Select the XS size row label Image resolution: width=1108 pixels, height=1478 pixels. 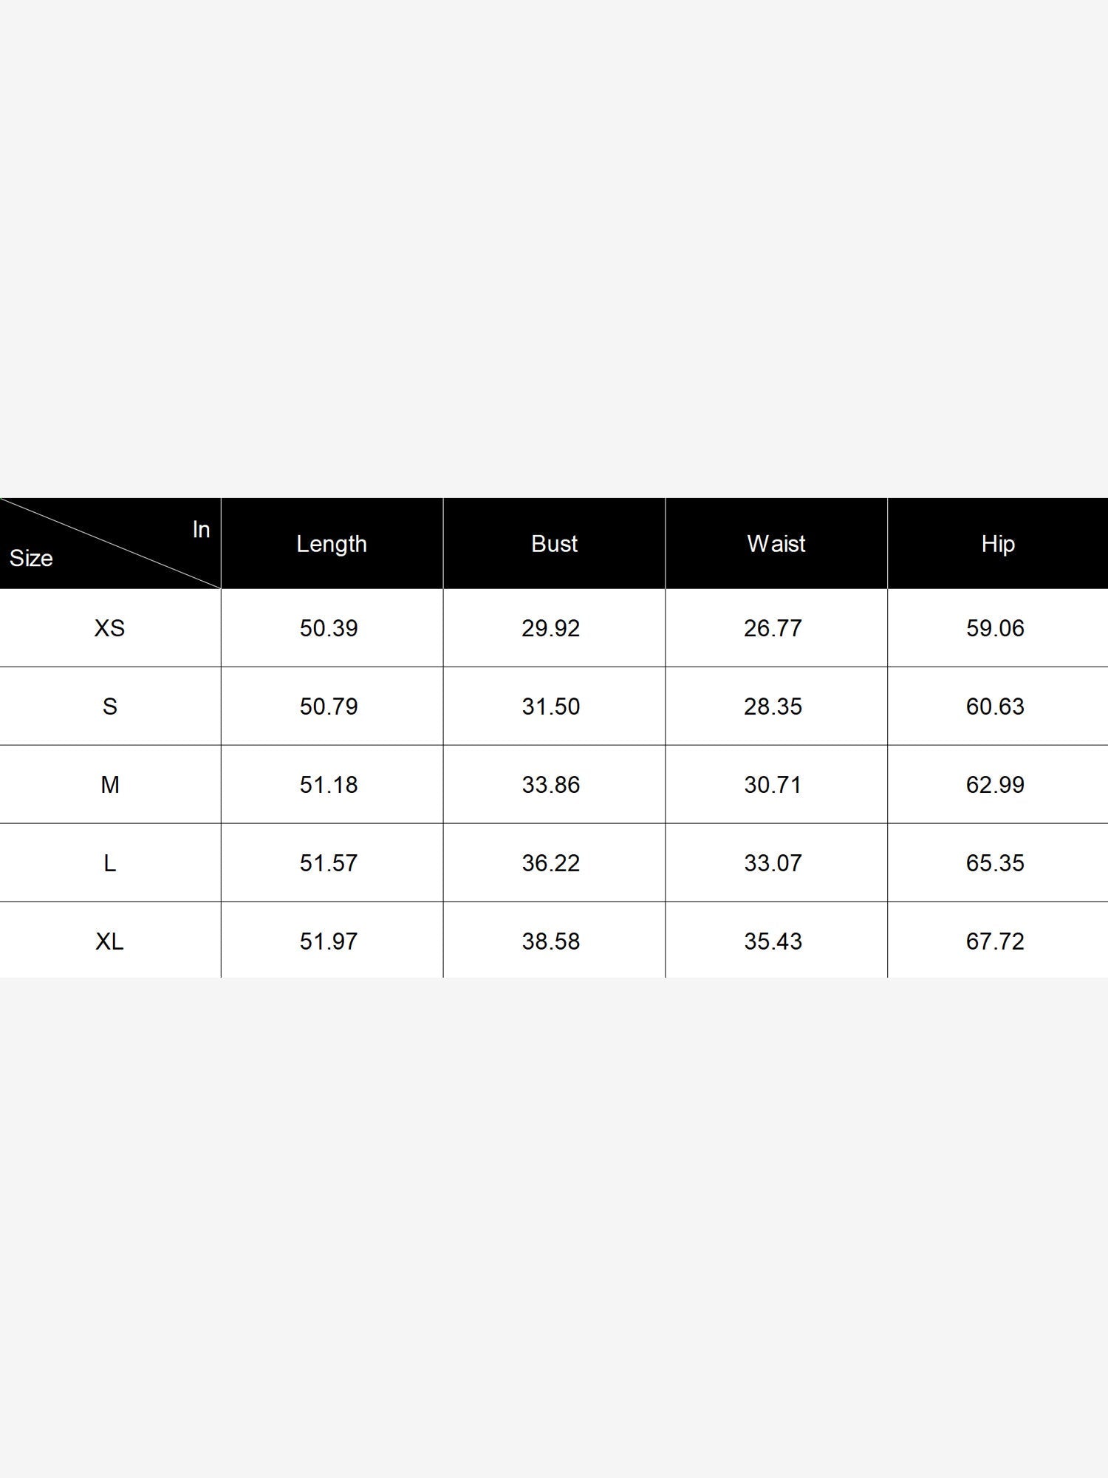click(x=109, y=628)
